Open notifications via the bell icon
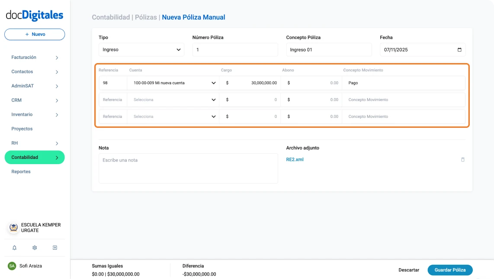Screen dimensions: 494x279 point(15,247)
